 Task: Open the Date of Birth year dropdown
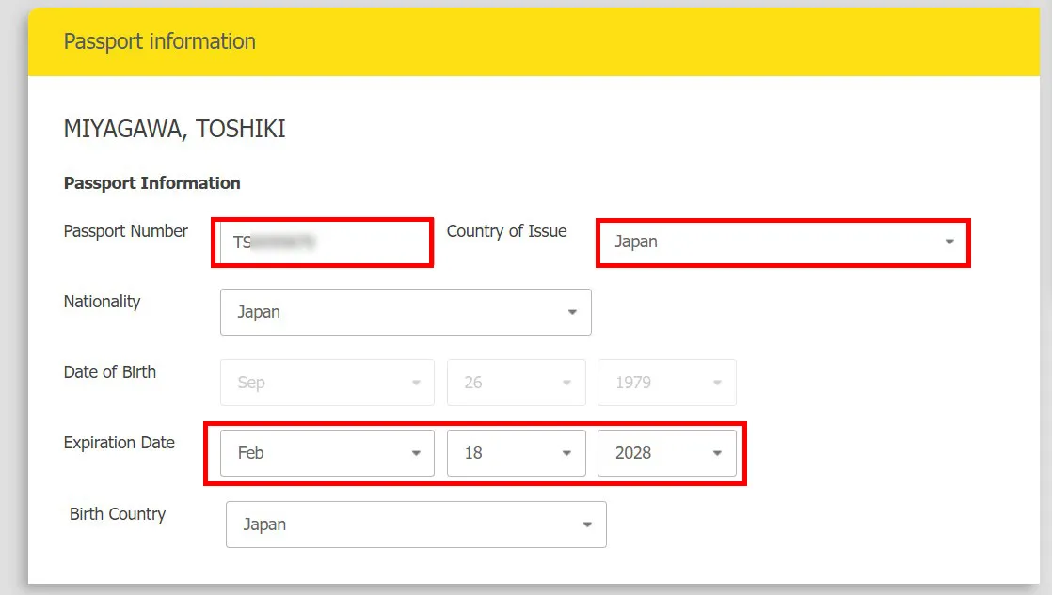pos(666,383)
